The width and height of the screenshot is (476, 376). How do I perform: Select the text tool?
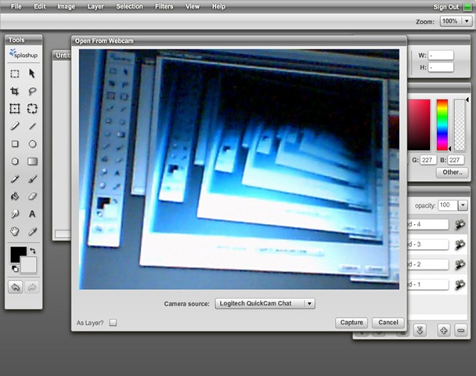click(x=33, y=214)
